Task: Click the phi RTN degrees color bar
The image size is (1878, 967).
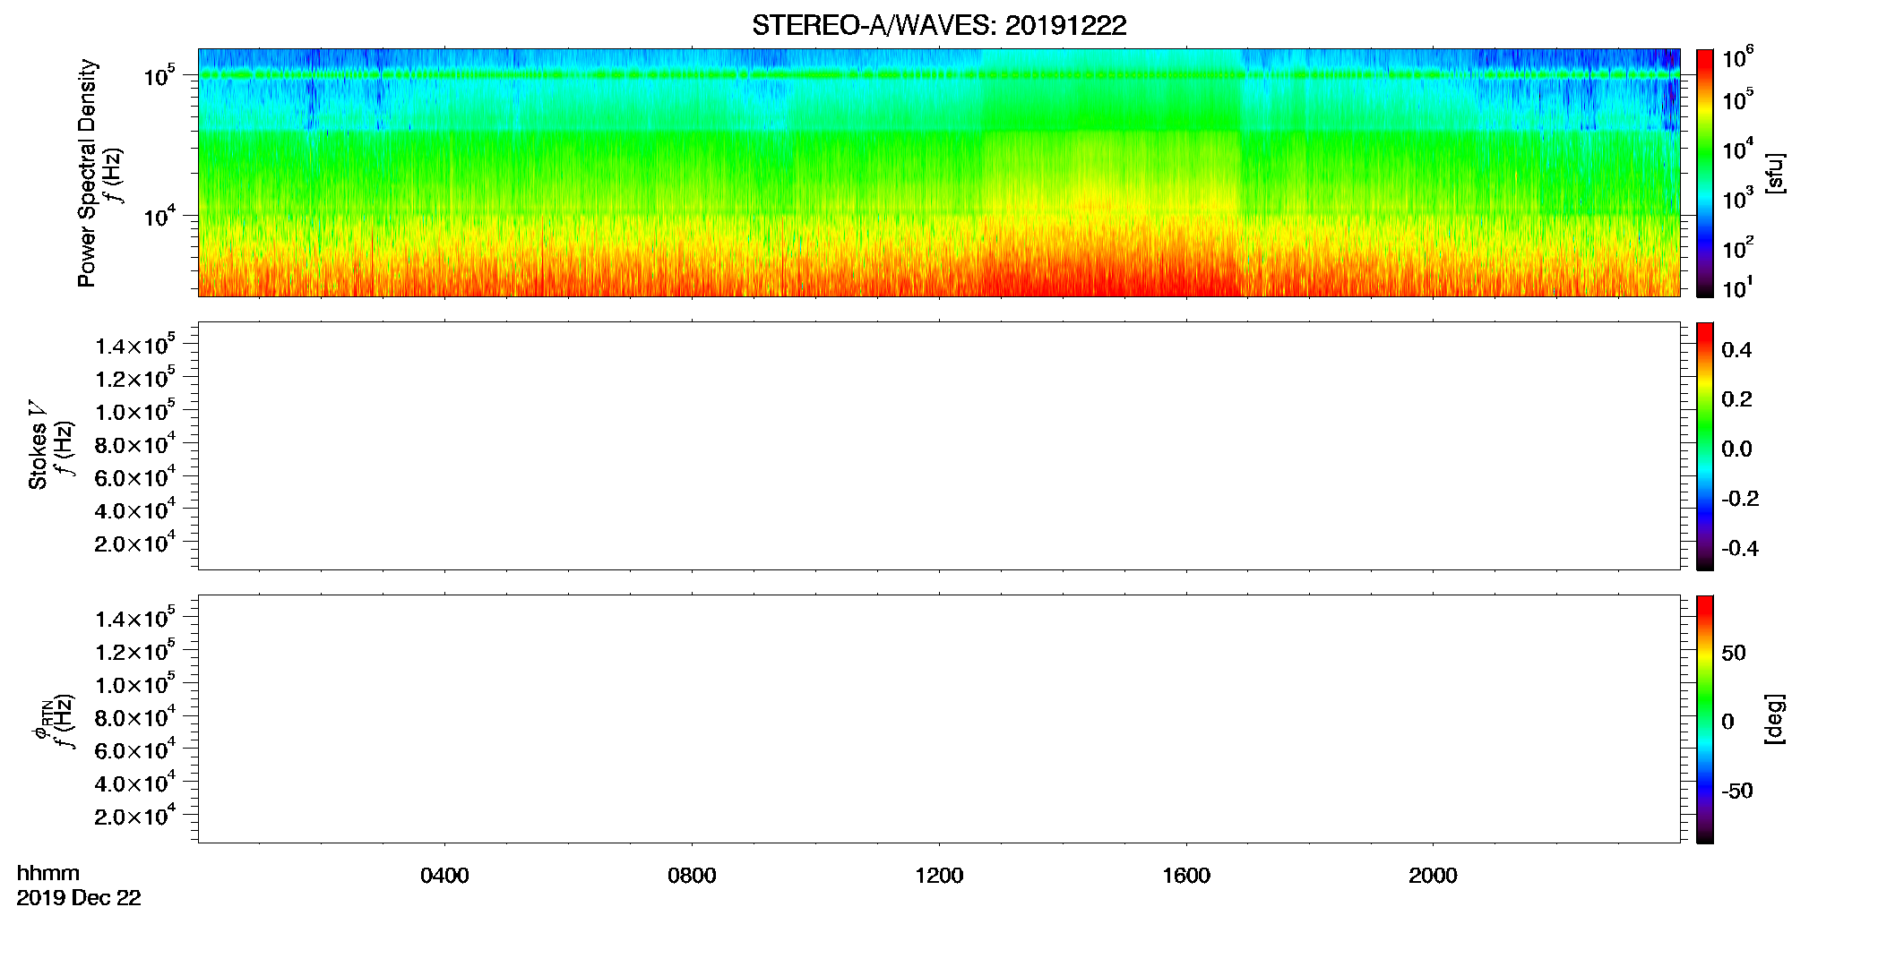Action: 1705,719
